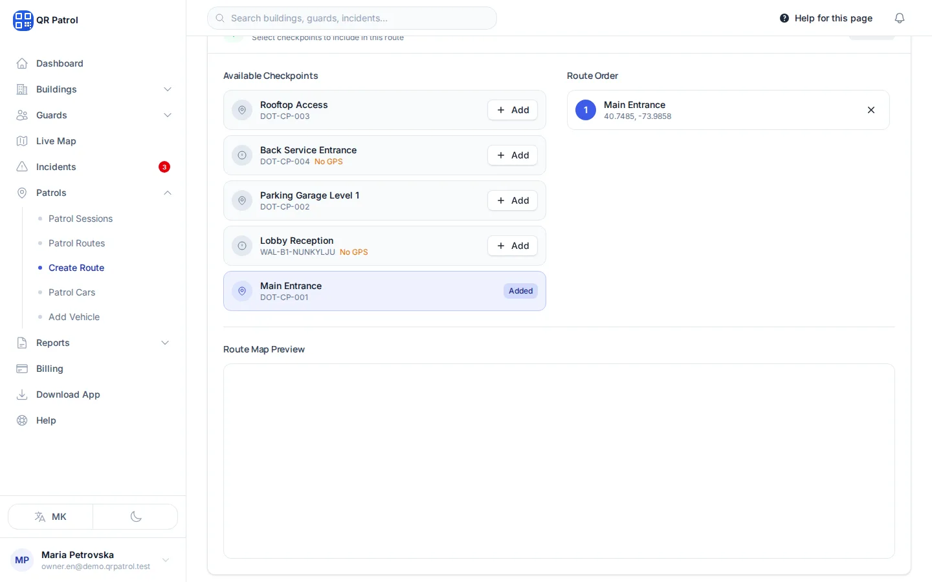Expand the Guards submenu chevron
Image resolution: width=932 pixels, height=582 pixels.
coord(168,115)
